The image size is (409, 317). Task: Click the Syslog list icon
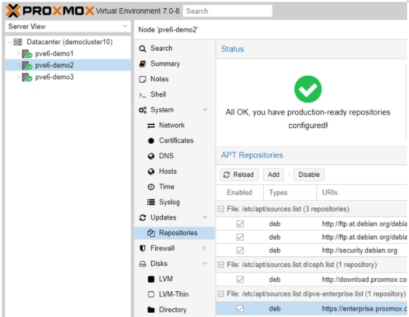pos(151,202)
